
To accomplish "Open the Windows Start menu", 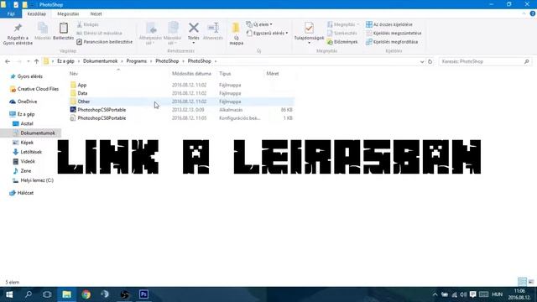I will tap(9, 294).
